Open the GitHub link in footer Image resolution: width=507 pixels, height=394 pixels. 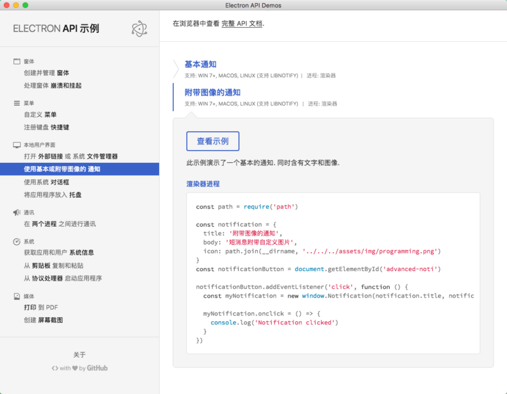pos(97,368)
